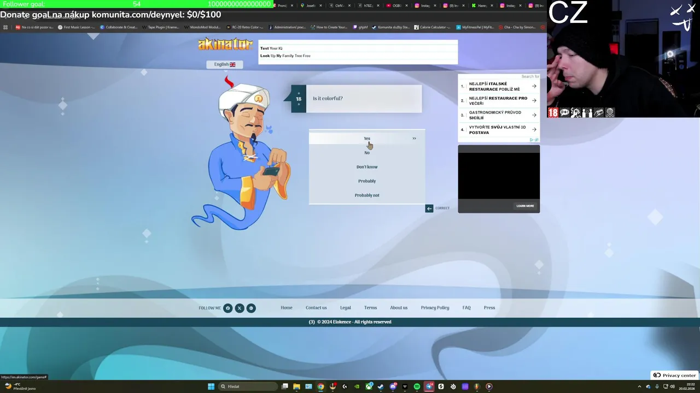The width and height of the screenshot is (700, 393).
Task: Switch to the Josef browser tab
Action: (310, 5)
